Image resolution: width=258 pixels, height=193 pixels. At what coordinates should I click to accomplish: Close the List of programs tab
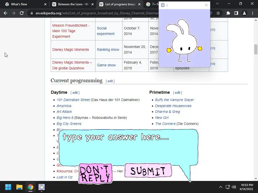[x=139, y=4]
